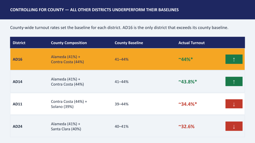The height and width of the screenshot is (143, 255).
Task: Click the AD11 district label
Action: 18,104
